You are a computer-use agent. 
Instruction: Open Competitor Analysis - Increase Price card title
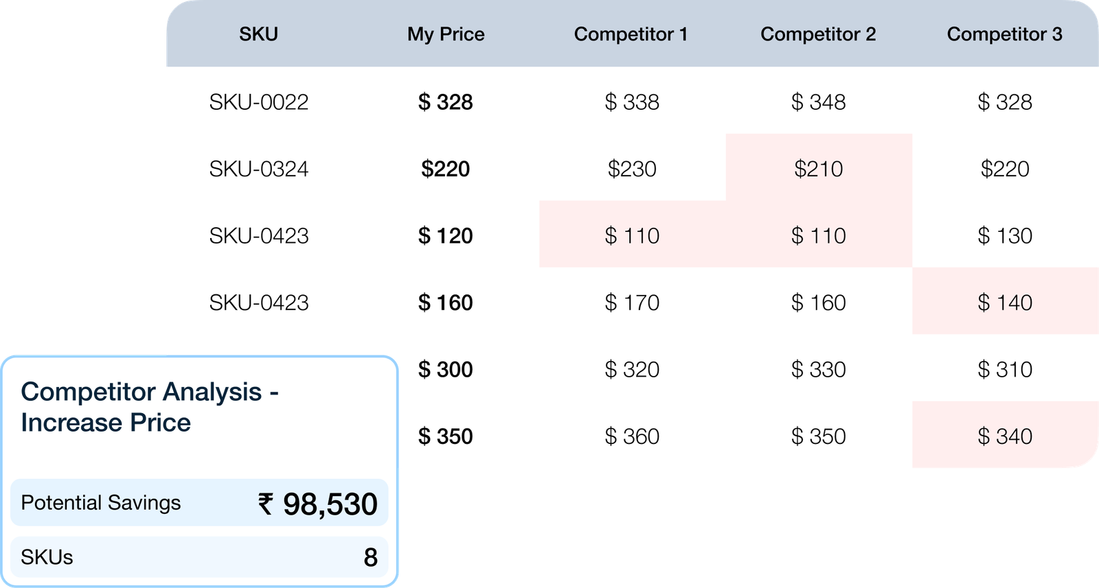click(150, 407)
